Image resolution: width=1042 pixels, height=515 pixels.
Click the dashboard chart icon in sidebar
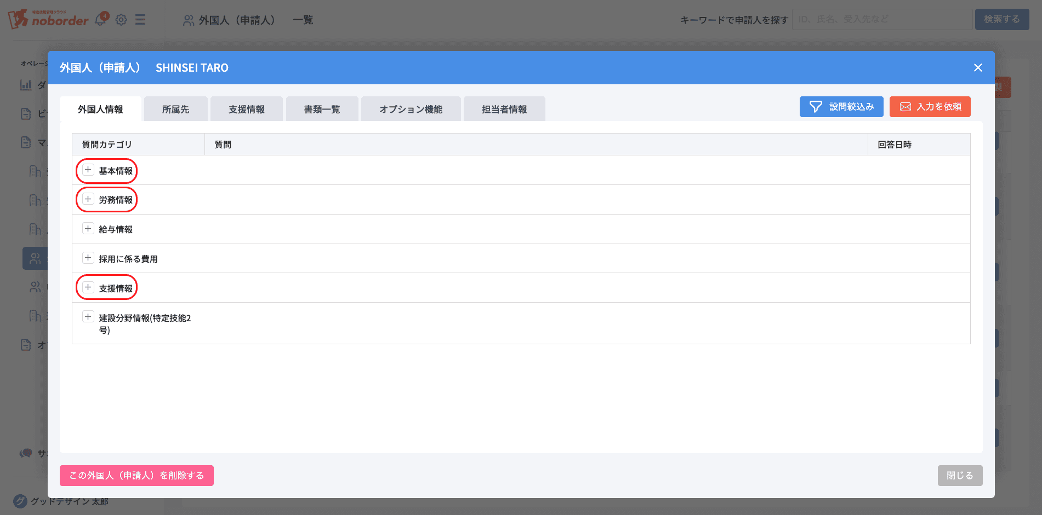pyautogui.click(x=26, y=85)
